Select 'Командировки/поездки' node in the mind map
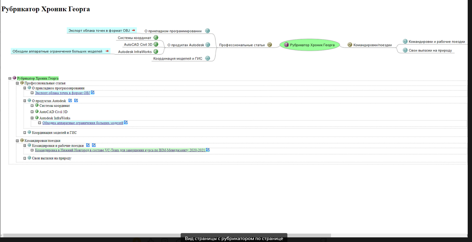Image resolution: width=472 pixels, height=242 pixels. coord(373,45)
